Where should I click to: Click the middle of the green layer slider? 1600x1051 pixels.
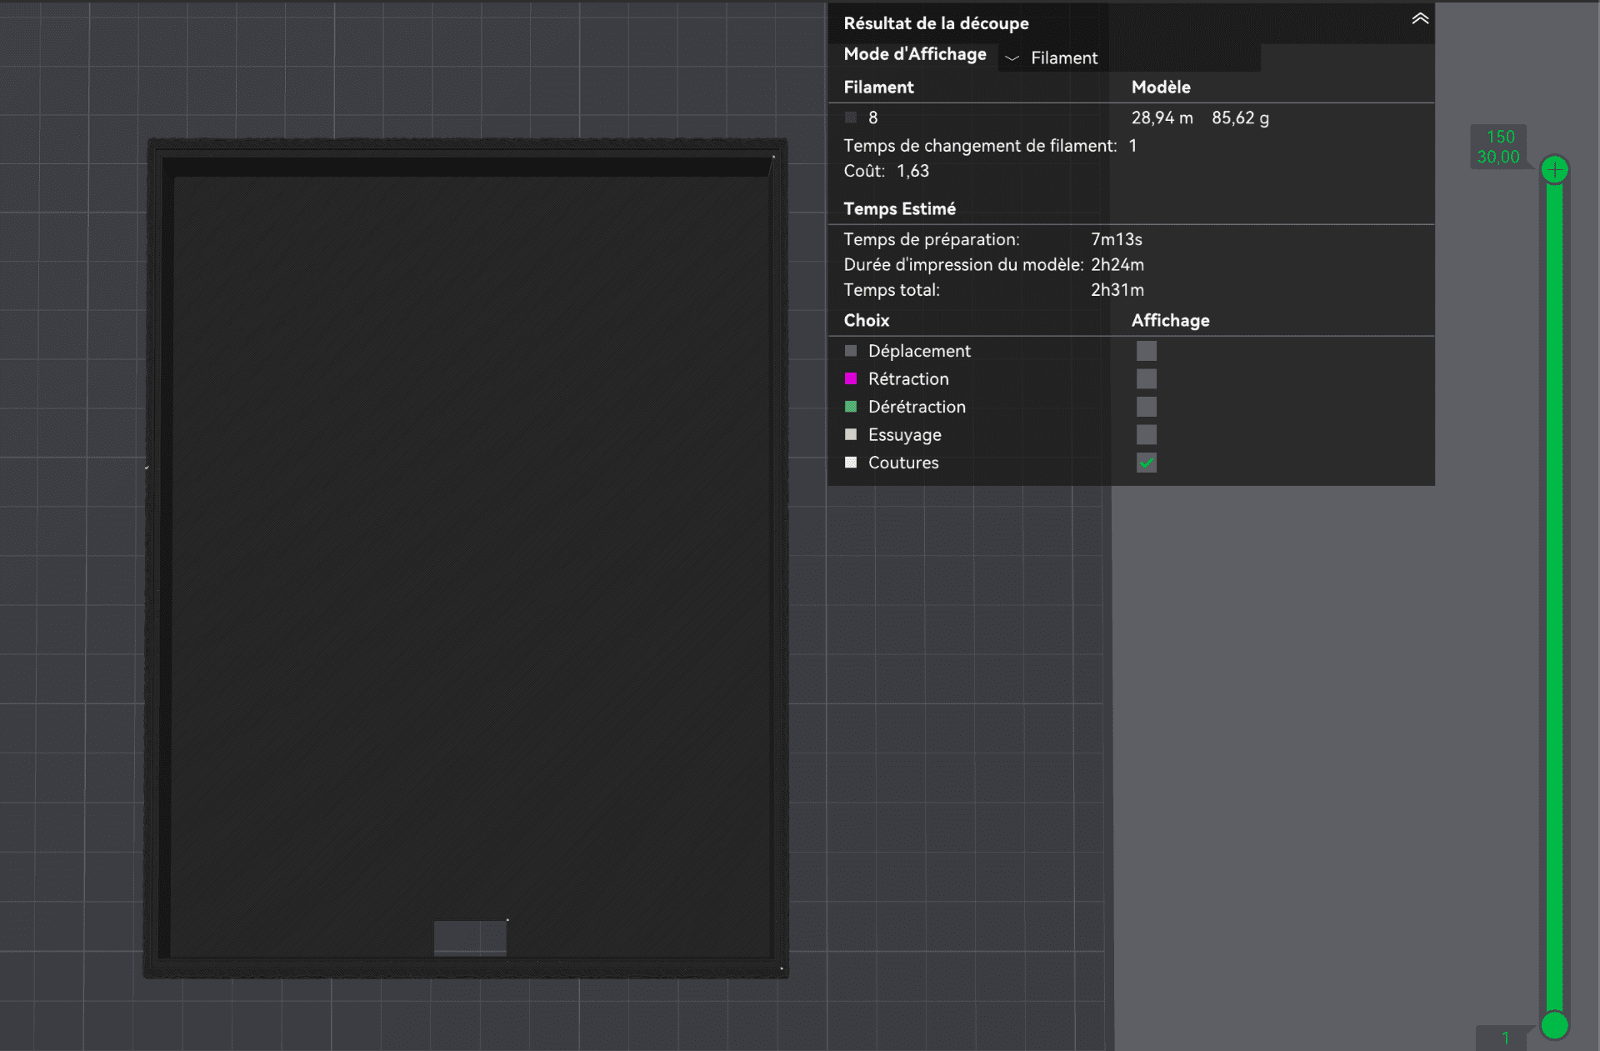[1554, 596]
